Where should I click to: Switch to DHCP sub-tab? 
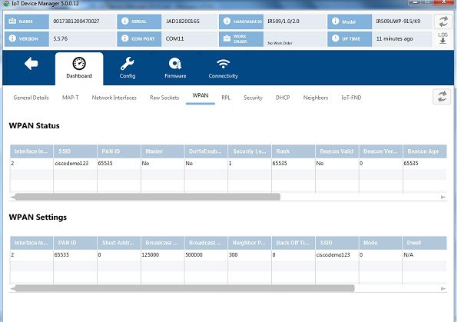pos(283,98)
